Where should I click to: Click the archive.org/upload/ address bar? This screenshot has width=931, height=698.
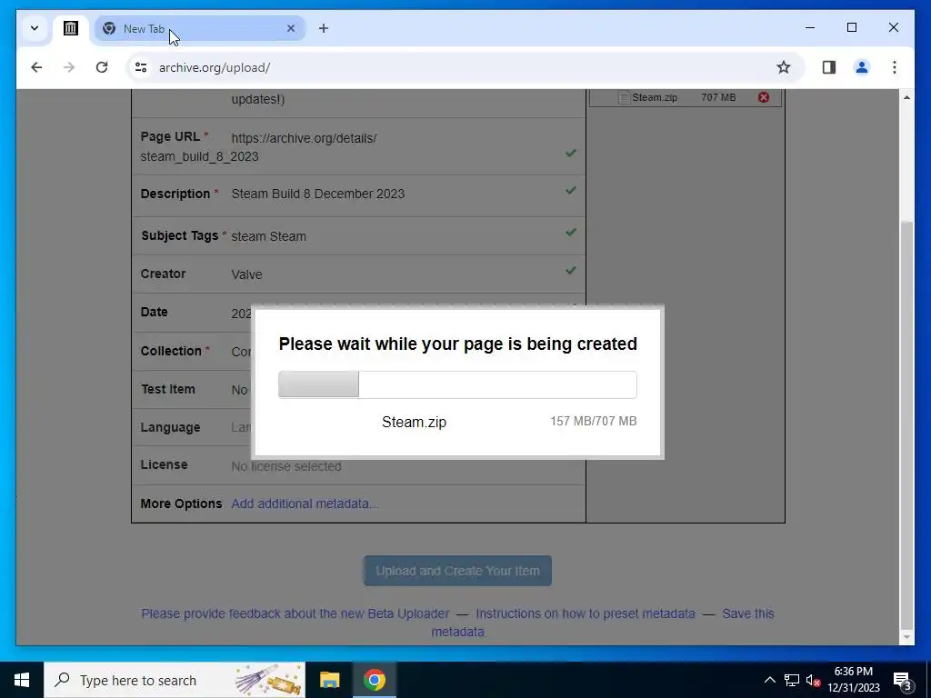tap(463, 67)
